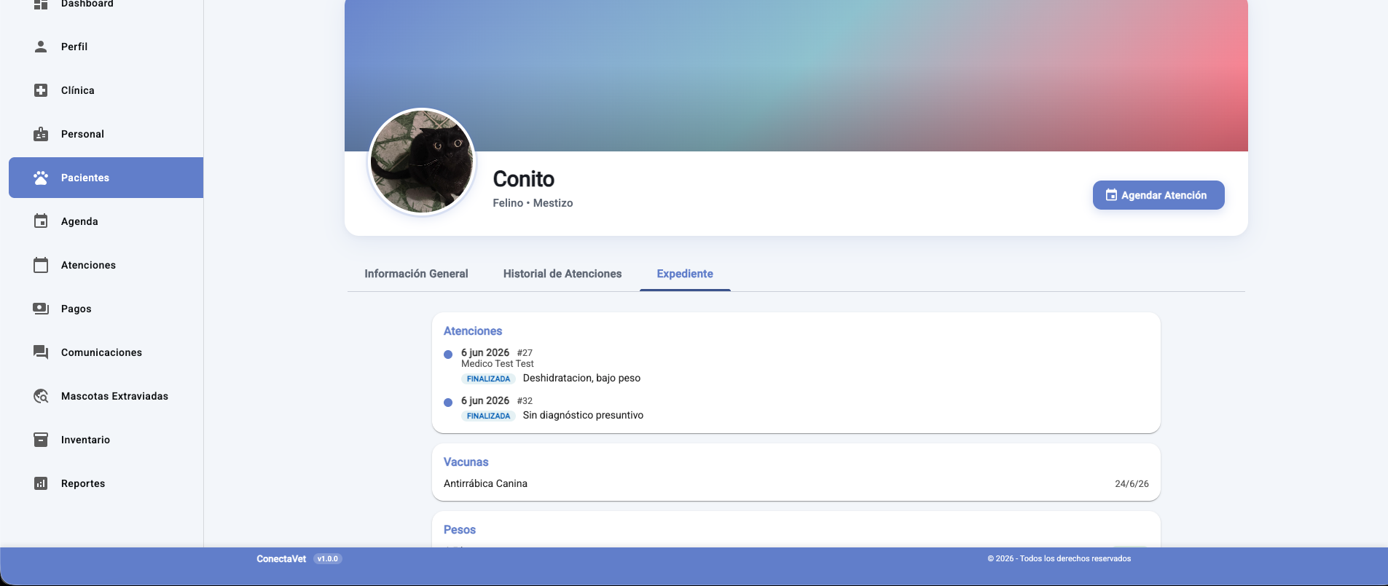Click the Pagos money icon
Screen dimensions: 1388x586
[x=41, y=309]
